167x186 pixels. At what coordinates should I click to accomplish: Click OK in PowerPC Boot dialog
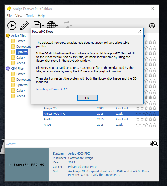click(x=87, y=98)
